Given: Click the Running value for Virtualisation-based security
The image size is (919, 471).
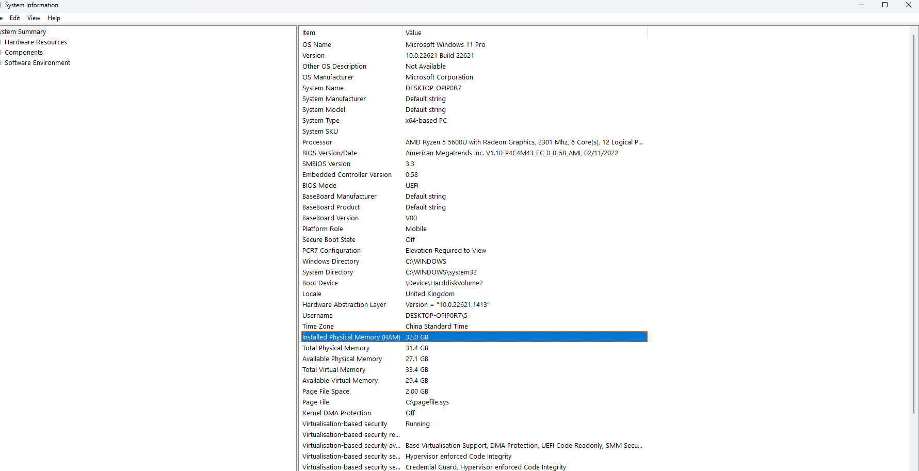Looking at the screenshot, I should [x=417, y=424].
